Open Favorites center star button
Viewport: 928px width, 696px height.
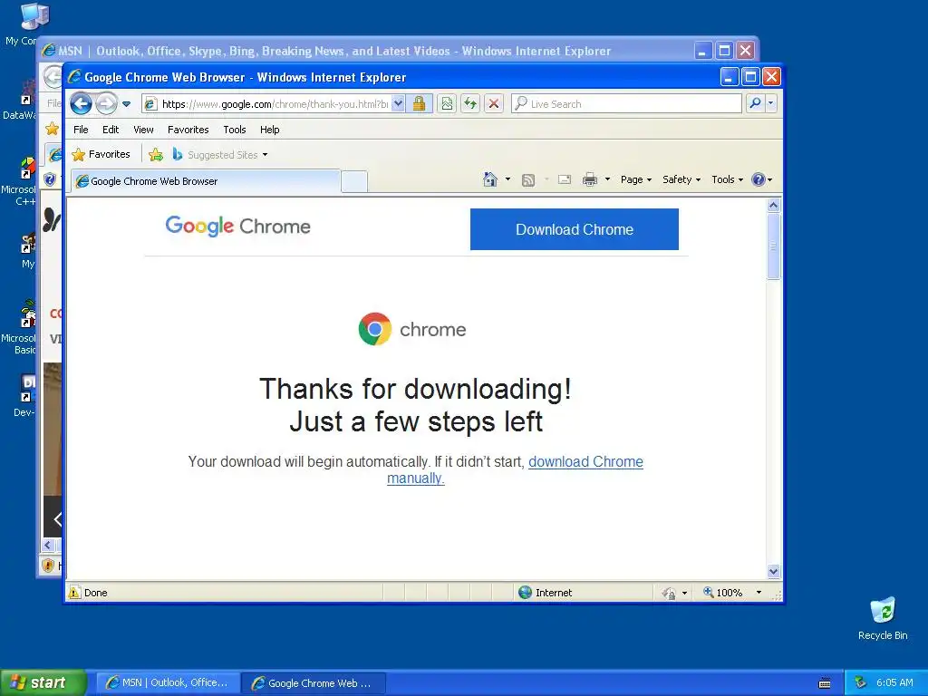pyautogui.click(x=101, y=154)
